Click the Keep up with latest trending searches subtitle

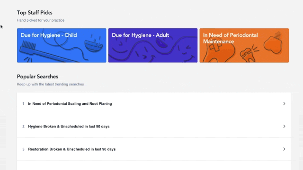50,84
